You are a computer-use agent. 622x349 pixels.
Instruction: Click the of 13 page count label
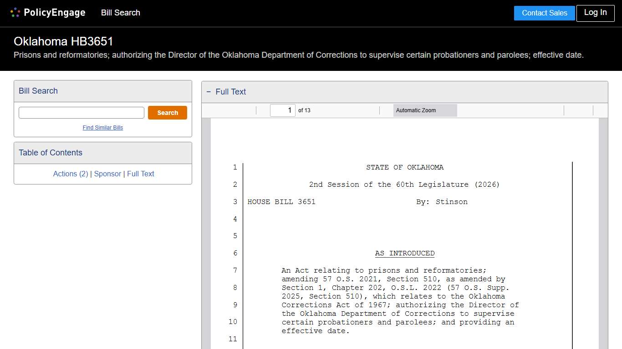[304, 110]
